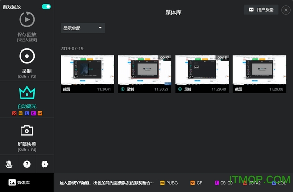Mute the microphone icon in sidebar
293x192 pixels.
coord(9,164)
